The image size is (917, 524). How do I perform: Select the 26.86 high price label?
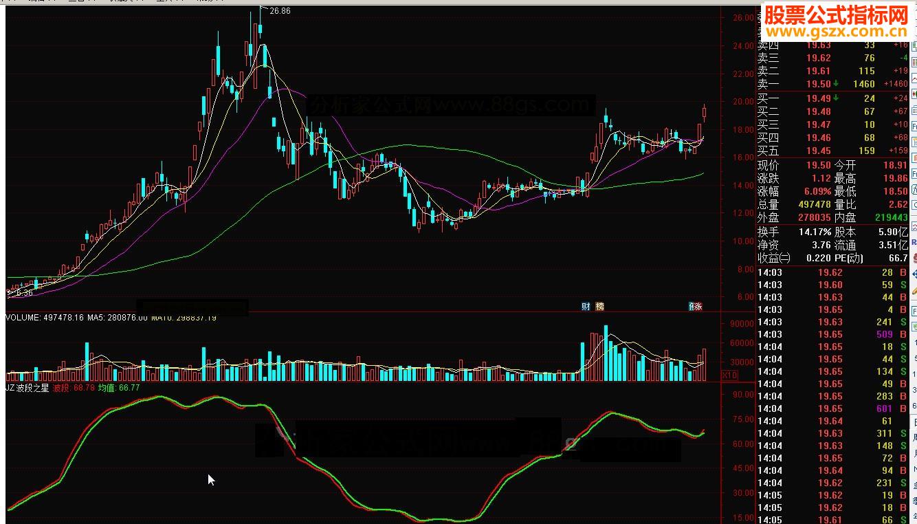(280, 11)
